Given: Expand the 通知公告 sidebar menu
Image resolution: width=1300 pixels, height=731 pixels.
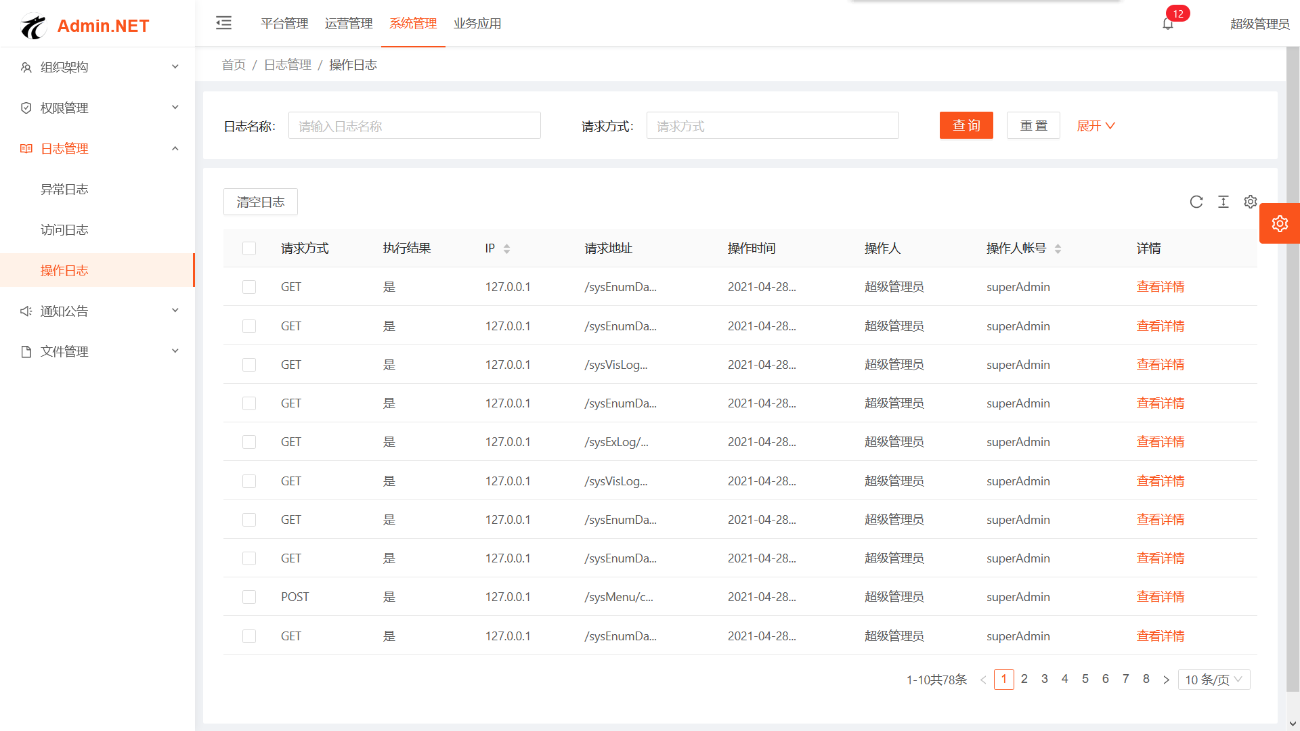Looking at the screenshot, I should click(97, 311).
